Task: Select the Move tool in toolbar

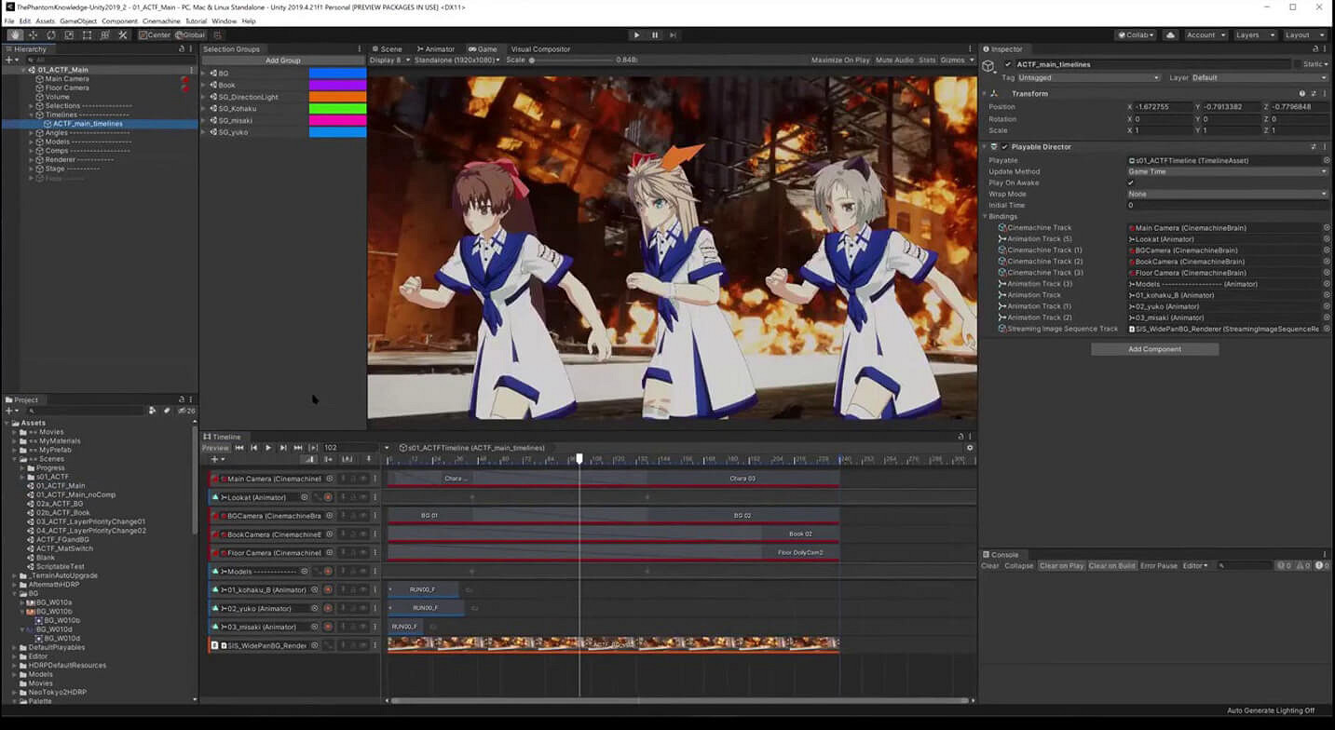Action: 33,35
